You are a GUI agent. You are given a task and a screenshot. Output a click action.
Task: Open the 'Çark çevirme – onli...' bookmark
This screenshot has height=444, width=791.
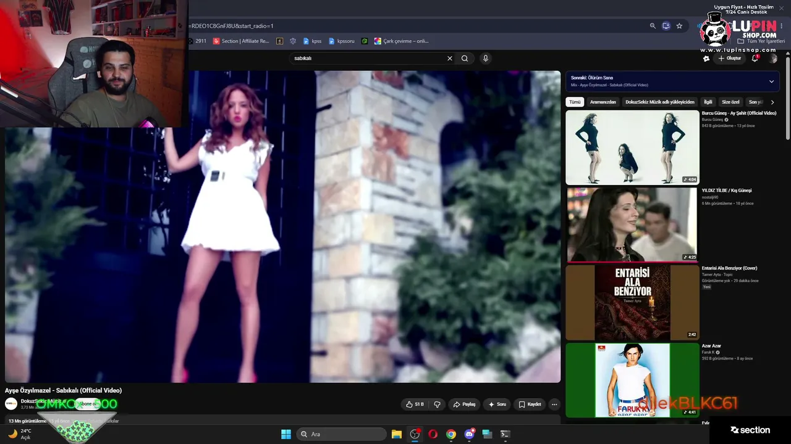[402, 41]
